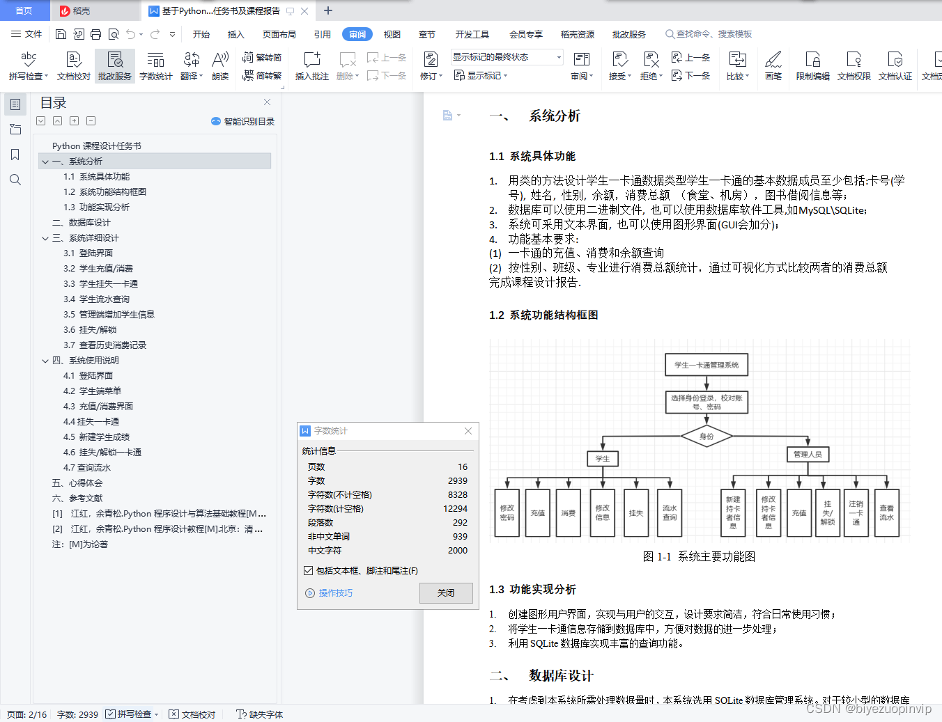942x722 pixels.
Task: Open a new tab with plus button
Action: [x=328, y=10]
